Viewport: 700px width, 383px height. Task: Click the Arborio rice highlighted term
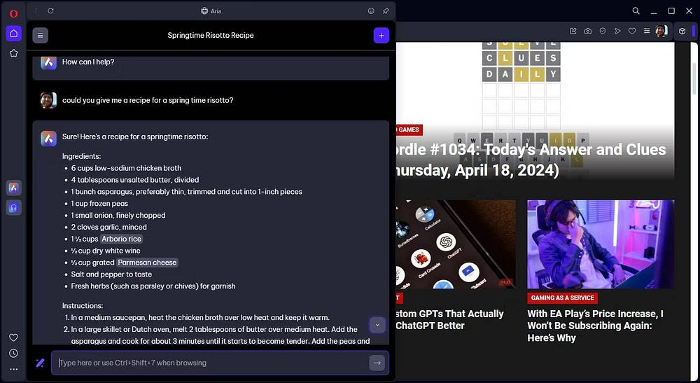point(121,239)
